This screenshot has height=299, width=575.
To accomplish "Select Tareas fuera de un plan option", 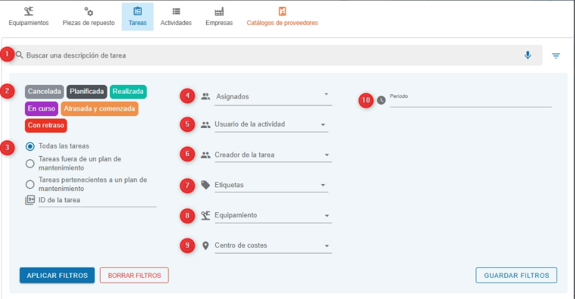I will [x=30, y=164].
